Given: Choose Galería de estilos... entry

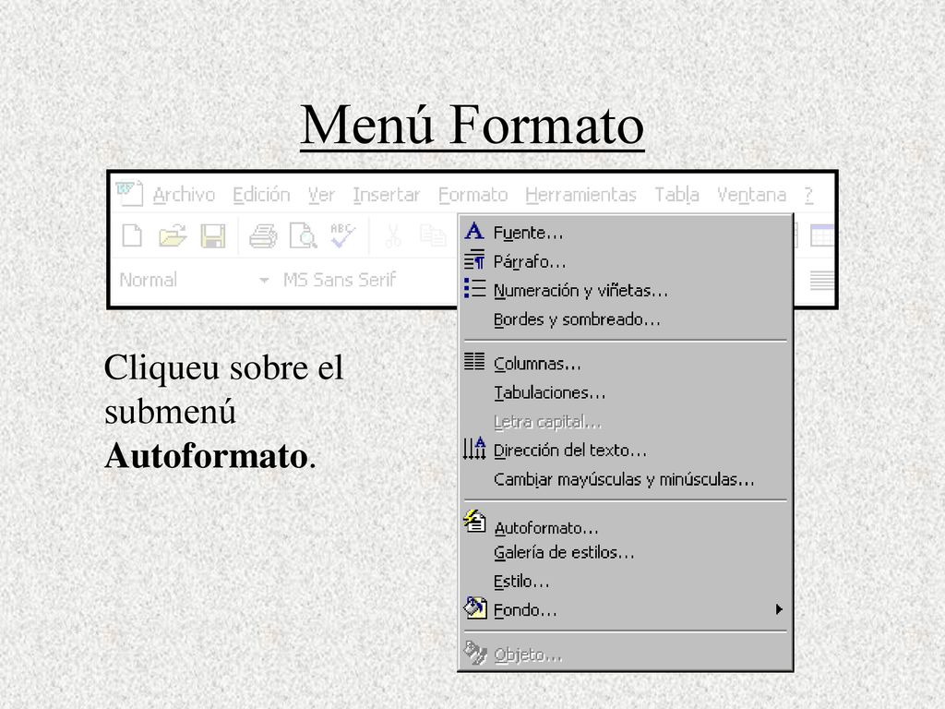Looking at the screenshot, I should coord(626,552).
